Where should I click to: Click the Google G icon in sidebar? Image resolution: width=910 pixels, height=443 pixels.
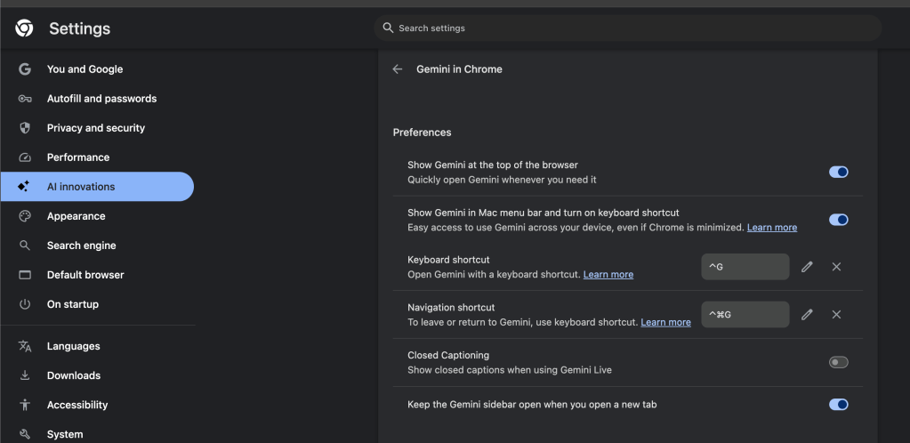coord(24,69)
